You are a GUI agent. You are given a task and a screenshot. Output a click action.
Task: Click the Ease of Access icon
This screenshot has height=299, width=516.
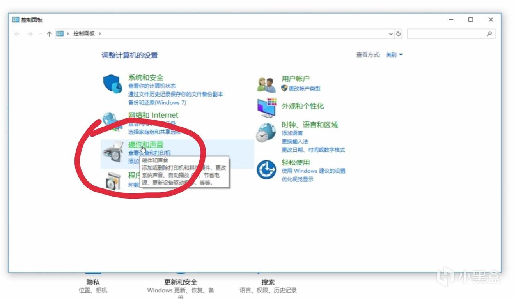pos(266,170)
